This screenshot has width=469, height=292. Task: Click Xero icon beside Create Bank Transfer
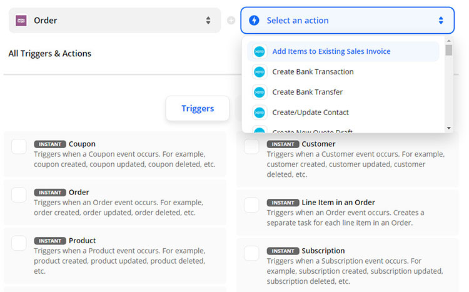[260, 92]
